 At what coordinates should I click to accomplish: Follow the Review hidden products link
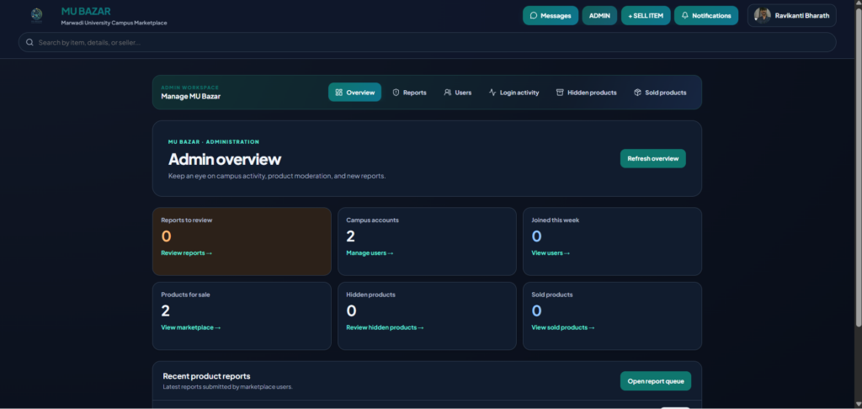(385, 327)
